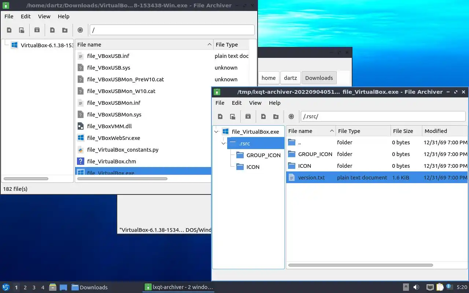Open the Edit menu in the back VirtualBox archiver
This screenshot has height=293, width=469.
click(26, 16)
